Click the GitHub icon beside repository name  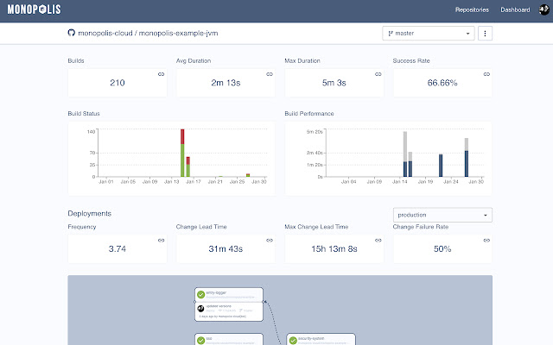[72, 33]
